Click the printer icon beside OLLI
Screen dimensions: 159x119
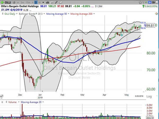[x=14, y=2]
